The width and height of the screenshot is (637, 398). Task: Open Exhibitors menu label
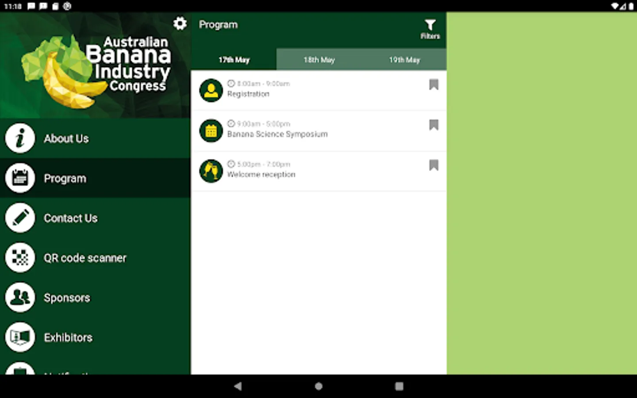pos(68,337)
